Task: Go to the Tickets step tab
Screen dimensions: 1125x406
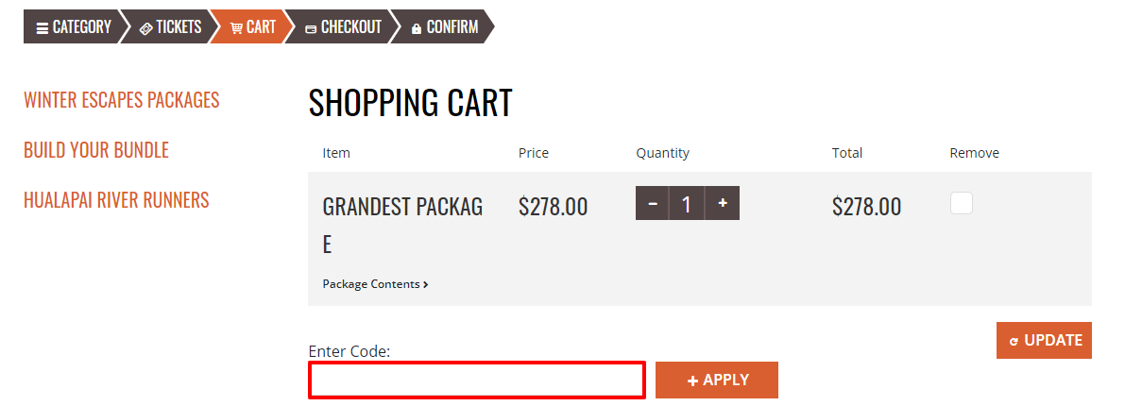Action: pos(169,26)
